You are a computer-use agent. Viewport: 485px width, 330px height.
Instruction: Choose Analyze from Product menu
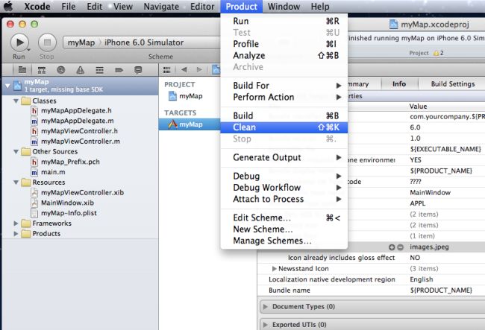(284, 56)
